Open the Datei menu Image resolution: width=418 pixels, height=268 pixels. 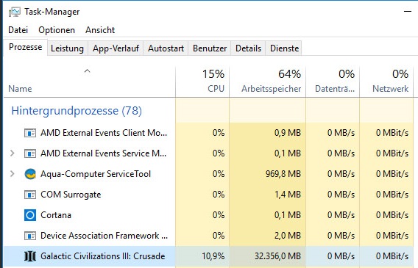coord(18,30)
